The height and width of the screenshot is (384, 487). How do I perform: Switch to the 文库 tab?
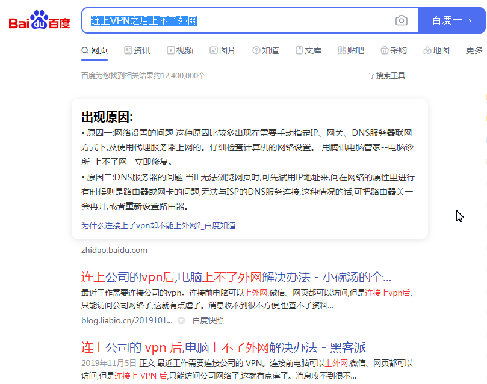tap(308, 50)
